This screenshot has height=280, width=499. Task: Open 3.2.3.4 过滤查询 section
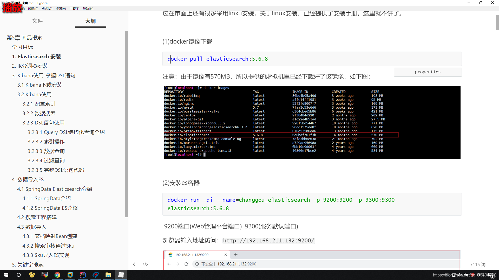[x=46, y=160]
